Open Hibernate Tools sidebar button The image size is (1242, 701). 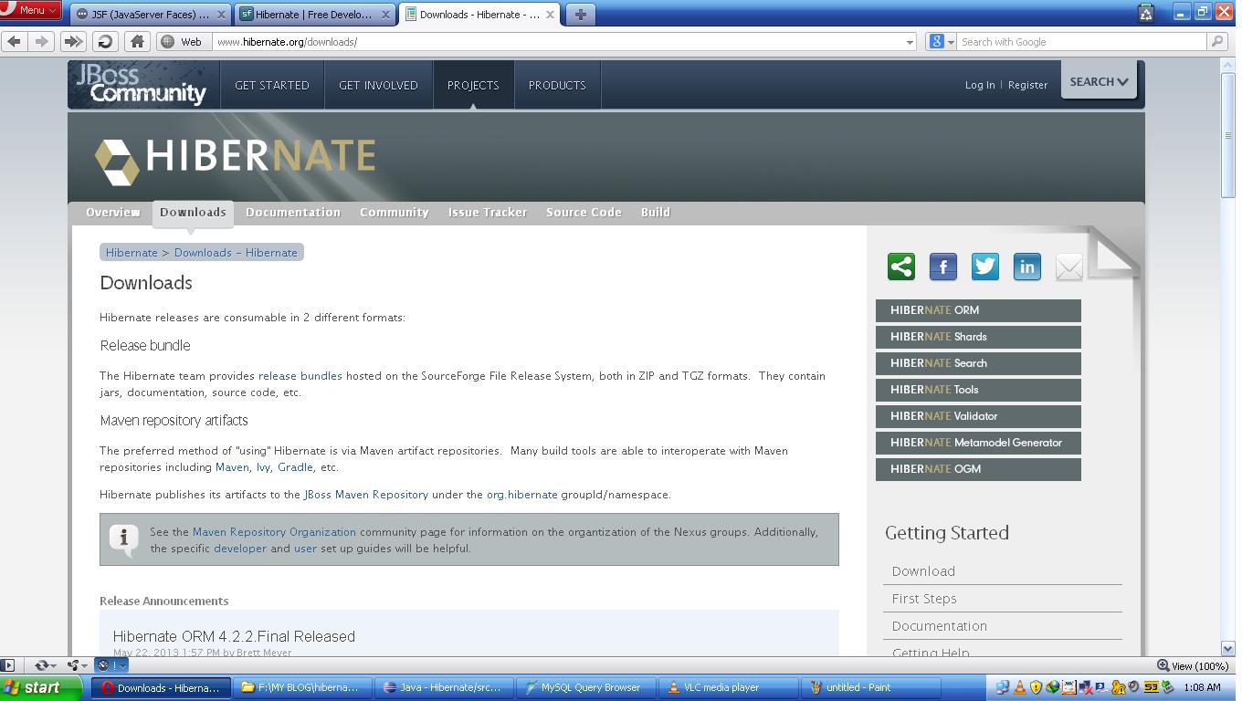click(978, 390)
